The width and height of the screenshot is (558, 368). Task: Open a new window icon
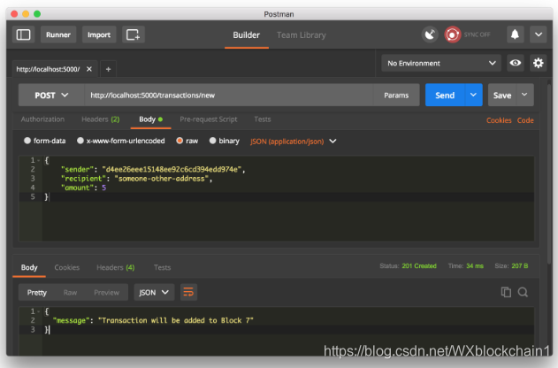(134, 34)
